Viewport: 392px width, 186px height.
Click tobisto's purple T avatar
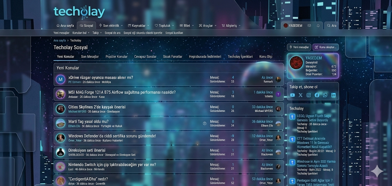click(x=278, y=95)
